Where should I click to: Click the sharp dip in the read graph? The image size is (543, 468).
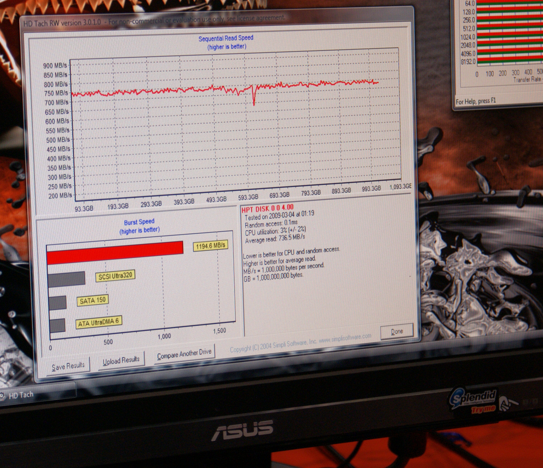pos(254,101)
